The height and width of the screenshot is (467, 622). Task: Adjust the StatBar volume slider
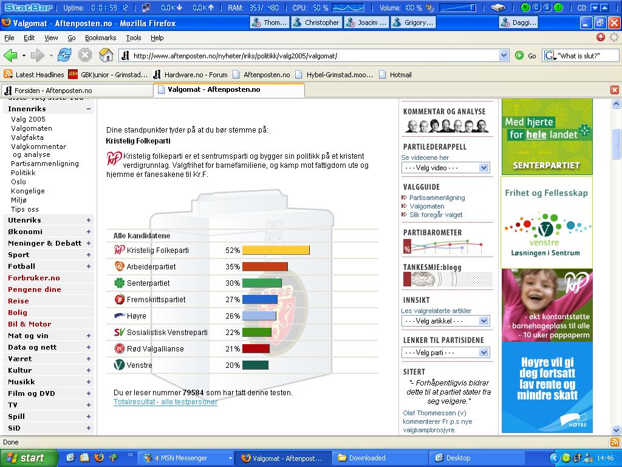(458, 7)
